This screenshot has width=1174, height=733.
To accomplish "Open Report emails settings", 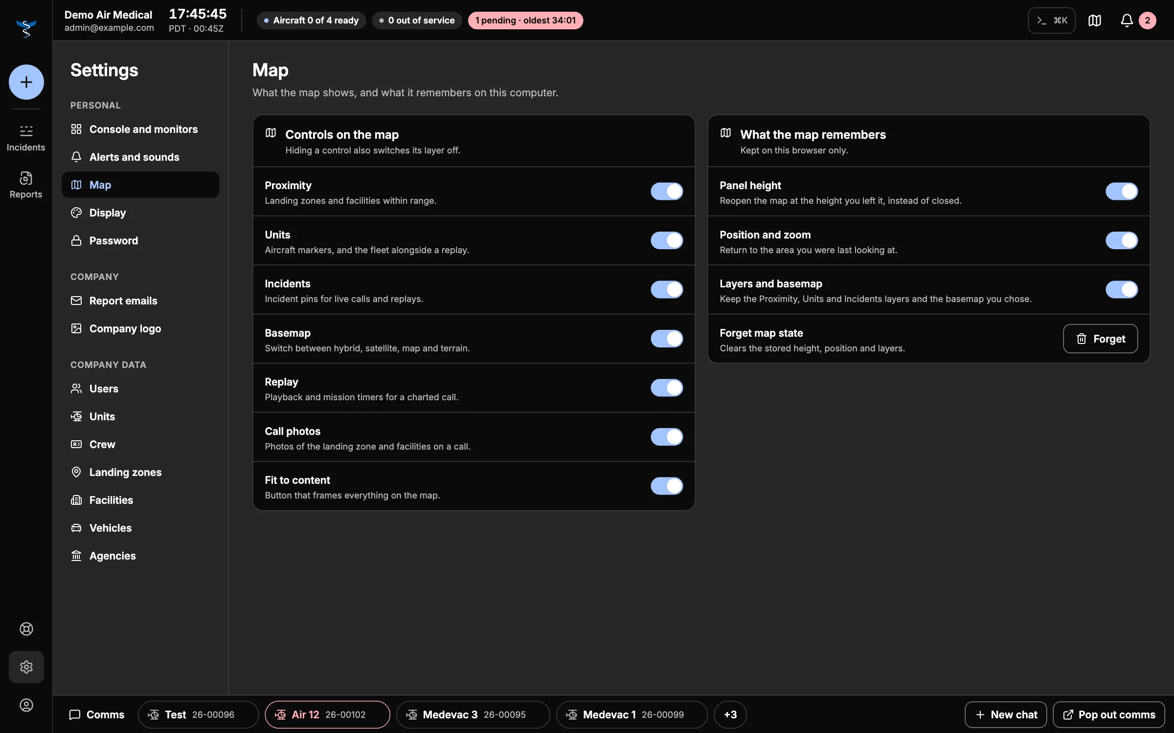I will (140, 301).
